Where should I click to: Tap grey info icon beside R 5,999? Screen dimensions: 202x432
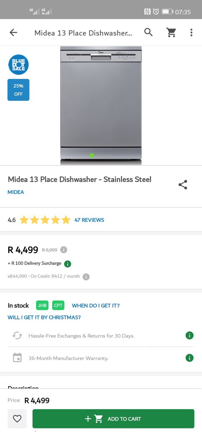64,250
